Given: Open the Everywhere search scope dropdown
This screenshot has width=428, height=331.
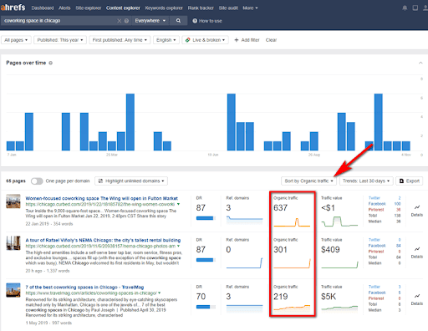Looking at the screenshot, I should [x=150, y=21].
